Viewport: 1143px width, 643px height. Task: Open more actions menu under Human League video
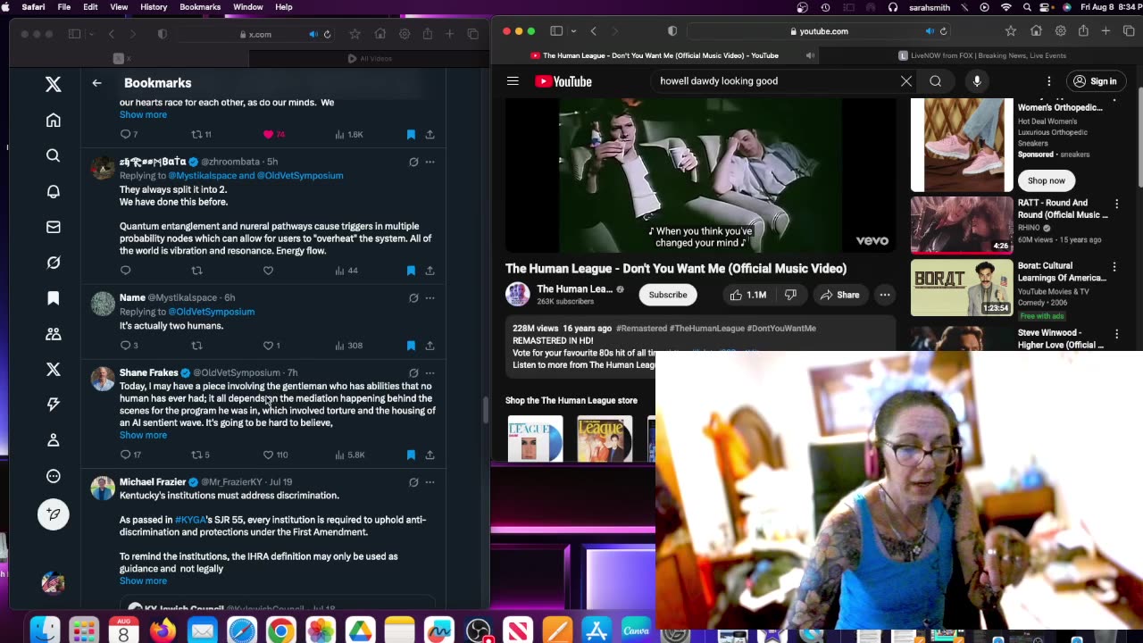pyautogui.click(x=885, y=295)
